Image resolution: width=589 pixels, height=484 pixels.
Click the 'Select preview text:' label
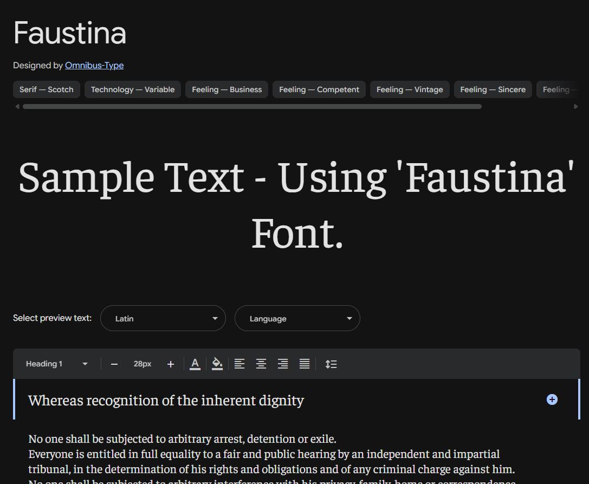click(x=52, y=318)
